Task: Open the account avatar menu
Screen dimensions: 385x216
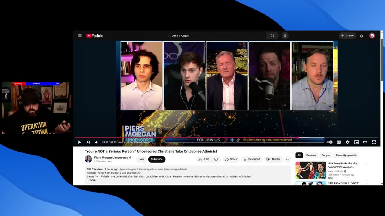Action: pos(372,35)
